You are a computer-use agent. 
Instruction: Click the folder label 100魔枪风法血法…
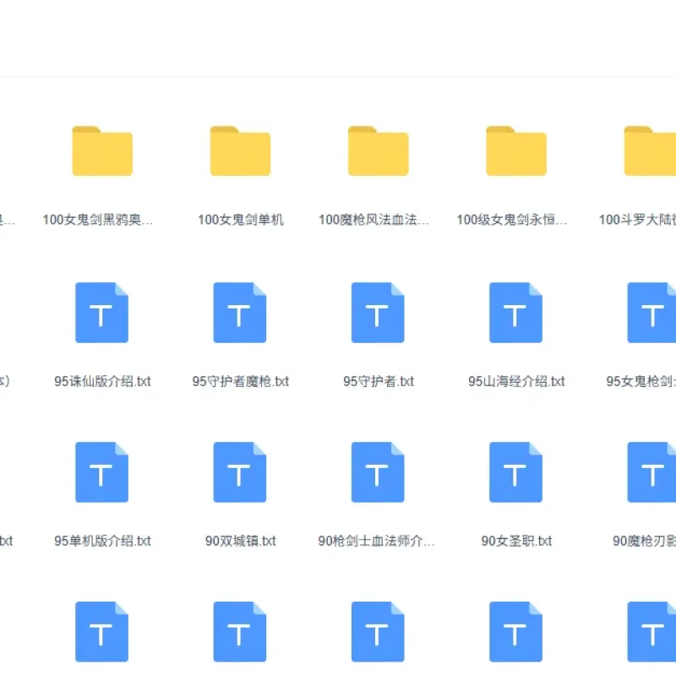(x=373, y=220)
